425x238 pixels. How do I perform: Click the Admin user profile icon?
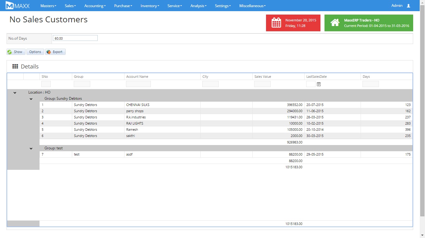pyautogui.click(x=409, y=6)
